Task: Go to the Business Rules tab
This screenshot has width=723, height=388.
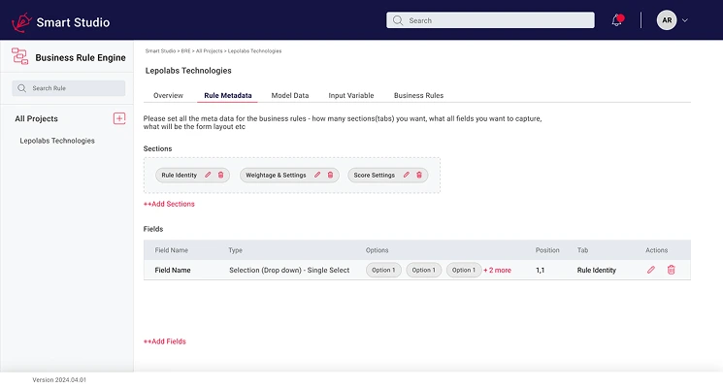Action: tap(418, 95)
